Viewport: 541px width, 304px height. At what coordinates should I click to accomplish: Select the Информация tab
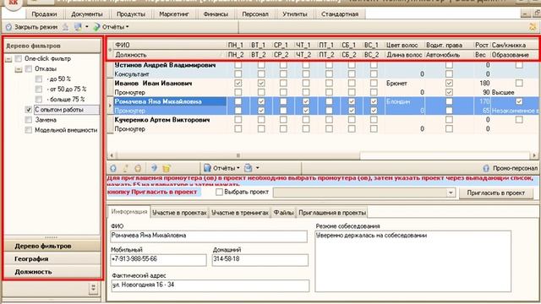pyautogui.click(x=129, y=212)
